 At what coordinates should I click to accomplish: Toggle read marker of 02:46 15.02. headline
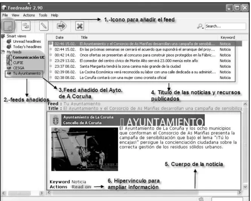pyautogui.click(x=50, y=44)
